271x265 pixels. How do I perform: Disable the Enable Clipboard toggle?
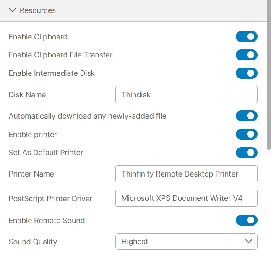click(246, 37)
